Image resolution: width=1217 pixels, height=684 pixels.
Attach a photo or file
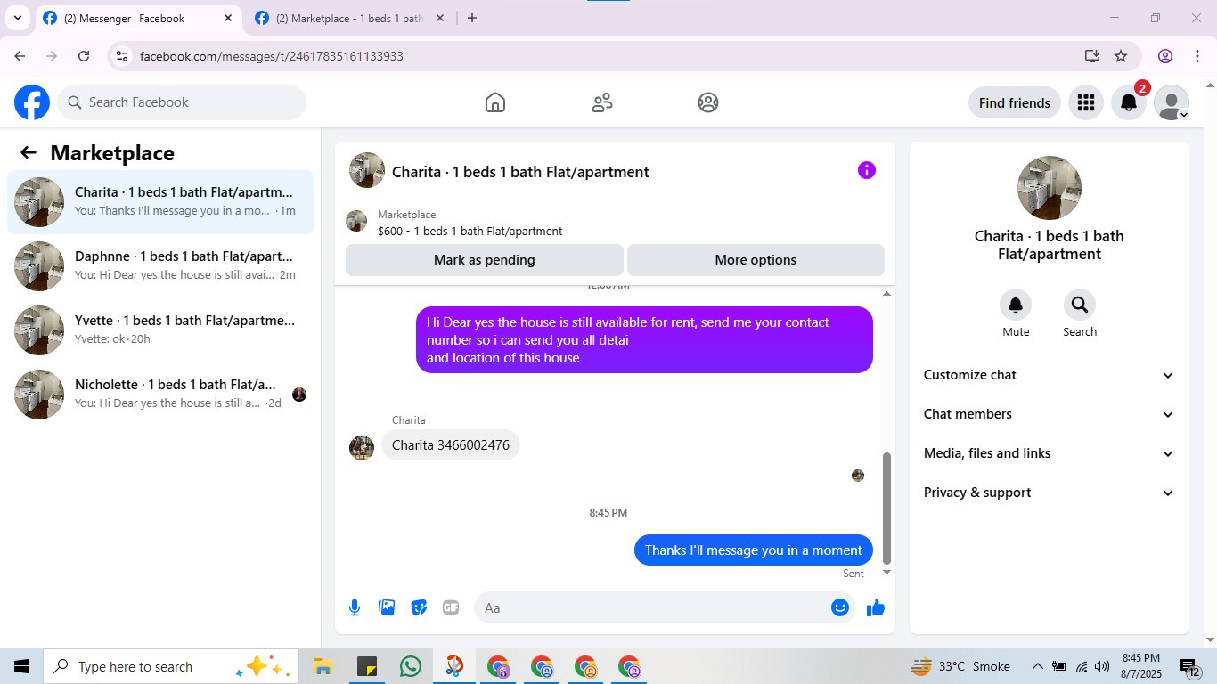coord(387,607)
